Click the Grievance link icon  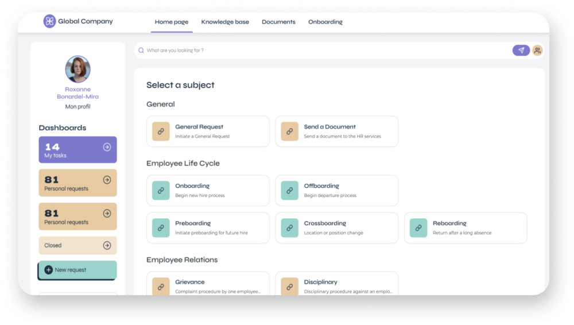pos(161,287)
